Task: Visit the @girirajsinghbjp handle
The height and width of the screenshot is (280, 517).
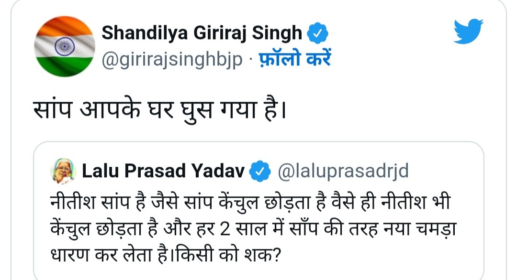Action: (172, 61)
